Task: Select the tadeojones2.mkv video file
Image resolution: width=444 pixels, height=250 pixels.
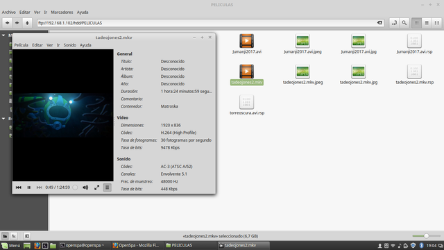Action: (247, 74)
